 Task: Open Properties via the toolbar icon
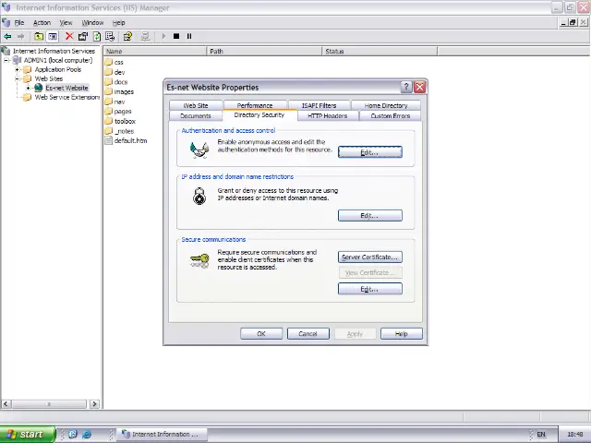[x=83, y=36]
